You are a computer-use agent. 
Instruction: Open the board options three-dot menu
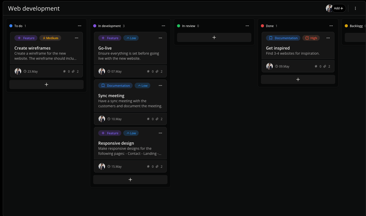355,8
